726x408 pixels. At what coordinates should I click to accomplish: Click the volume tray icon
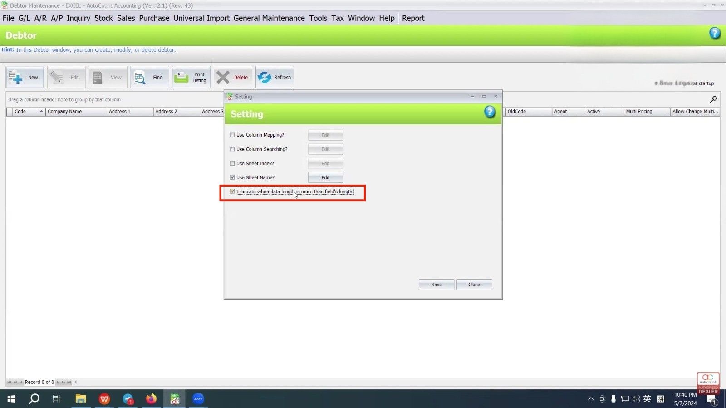coord(636,399)
